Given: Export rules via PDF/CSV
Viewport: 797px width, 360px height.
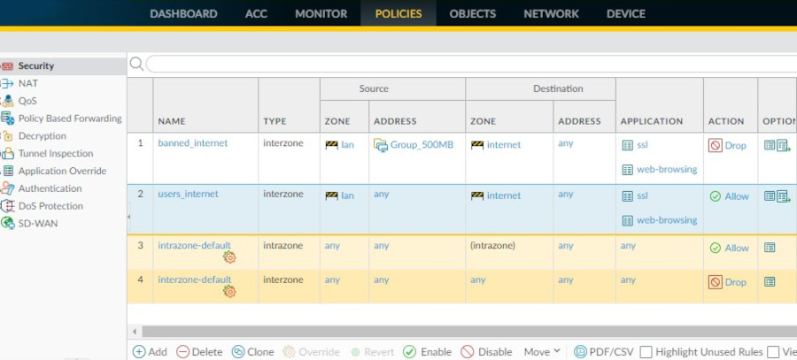Looking at the screenshot, I should (604, 352).
